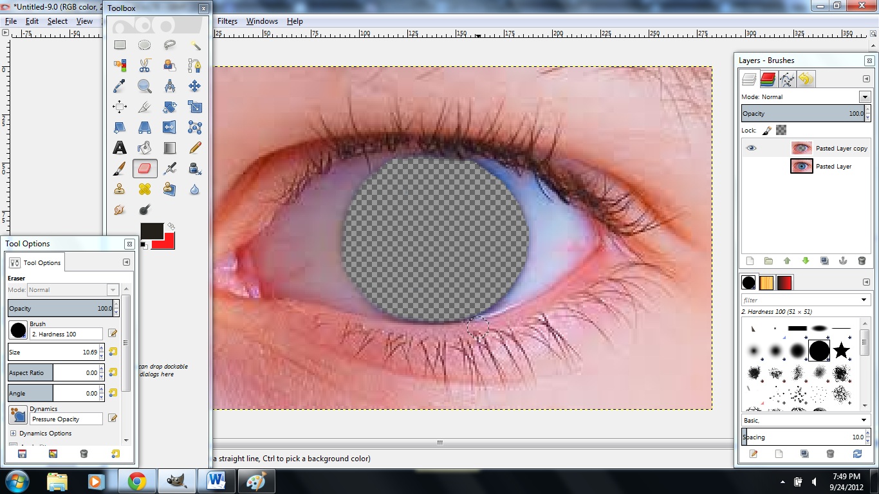Image resolution: width=879 pixels, height=494 pixels.
Task: Select the Rectangle Select tool
Action: pos(120,45)
